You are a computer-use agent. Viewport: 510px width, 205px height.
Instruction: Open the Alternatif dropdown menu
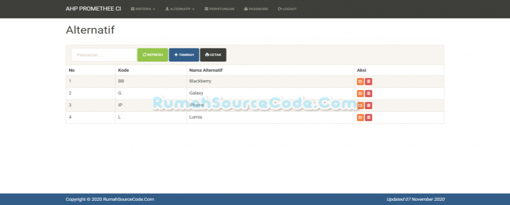coord(180,9)
